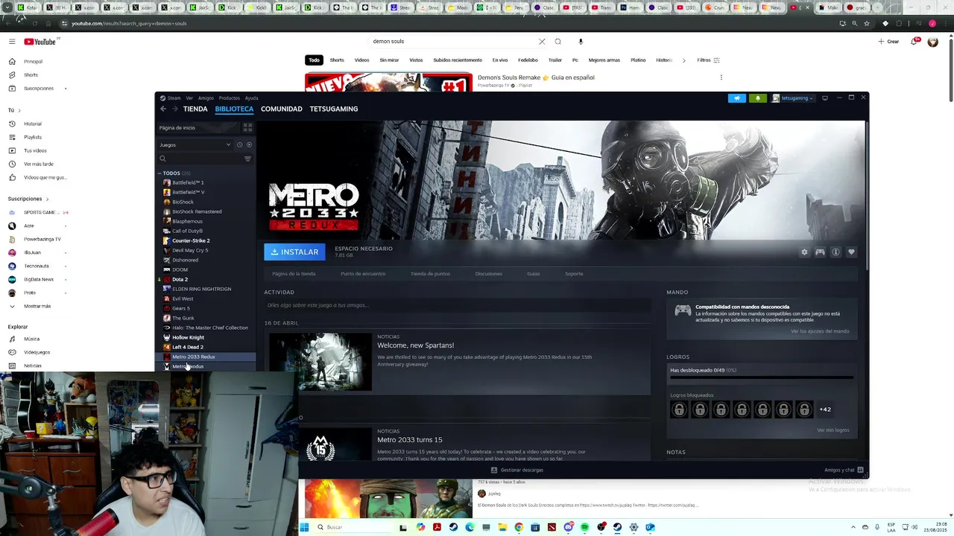Screen dimensions: 954x536
Task: Click the YouTube hamburger menu icon
Action: [x=12, y=42]
